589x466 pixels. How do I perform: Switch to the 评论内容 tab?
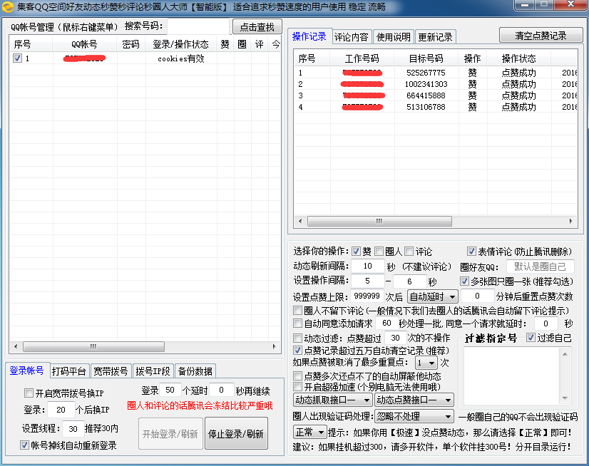(x=352, y=37)
